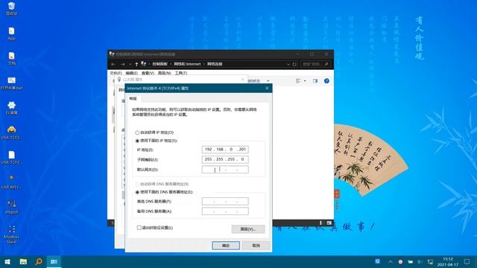Click the Network and Internet breadcrumb

point(187,64)
